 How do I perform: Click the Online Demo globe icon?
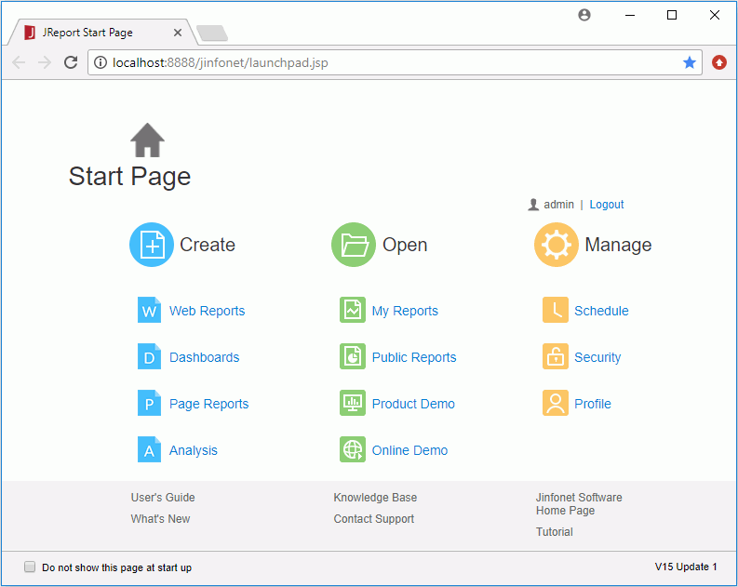[x=353, y=449]
